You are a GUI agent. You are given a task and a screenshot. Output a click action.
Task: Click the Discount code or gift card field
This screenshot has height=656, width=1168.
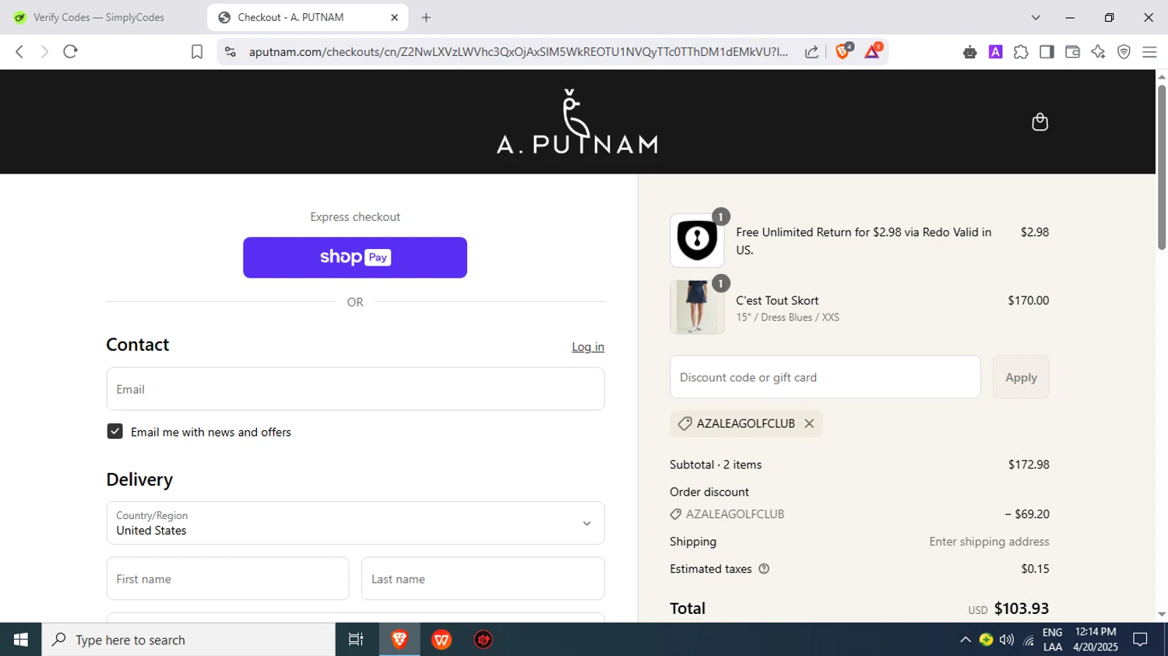tap(825, 377)
